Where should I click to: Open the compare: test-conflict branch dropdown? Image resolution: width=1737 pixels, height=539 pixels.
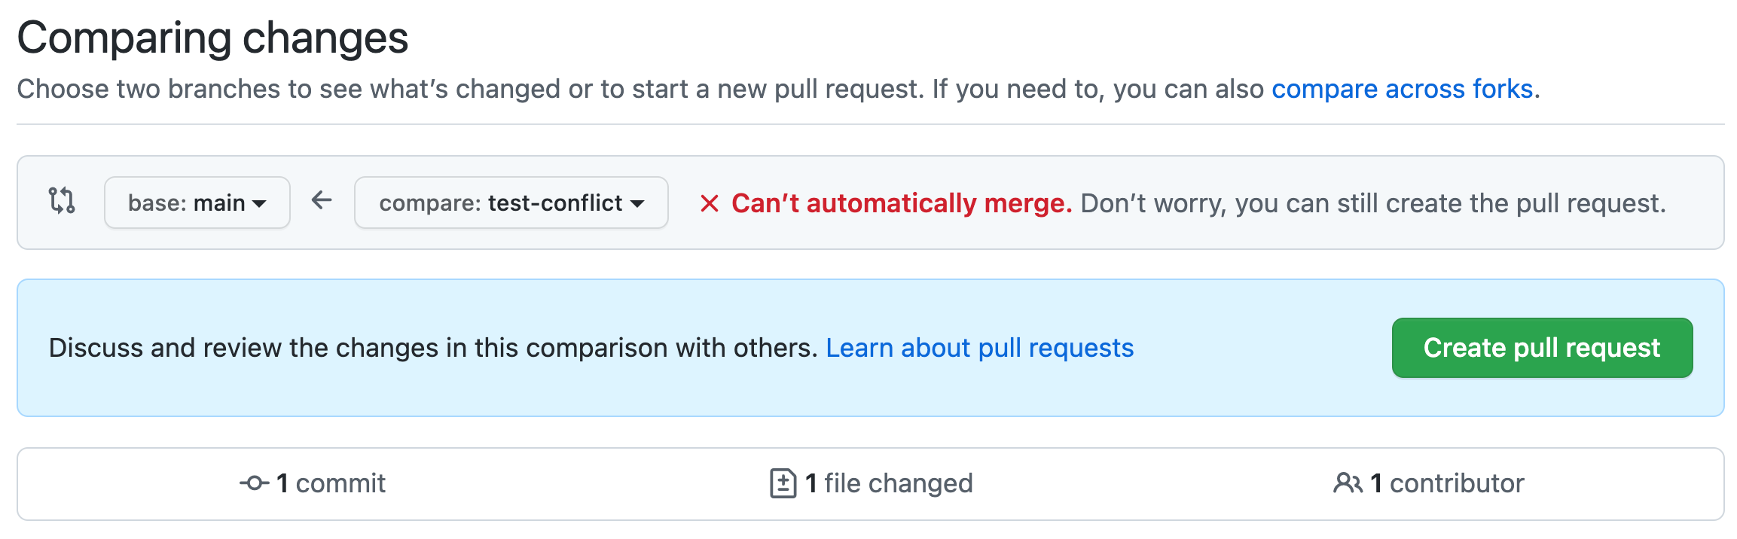point(511,203)
